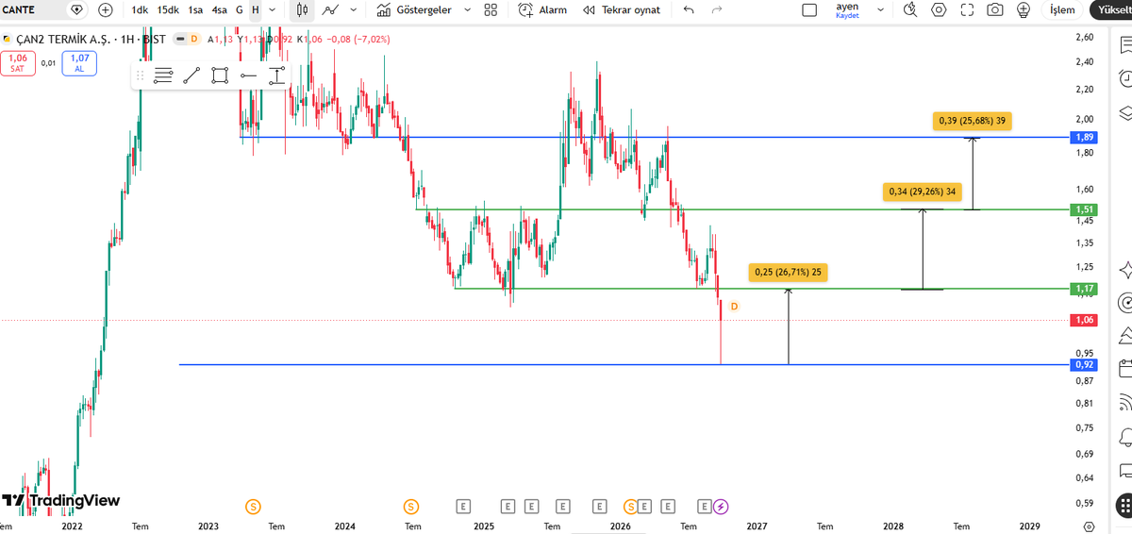Open the price scale settings gear icon

1089,526
